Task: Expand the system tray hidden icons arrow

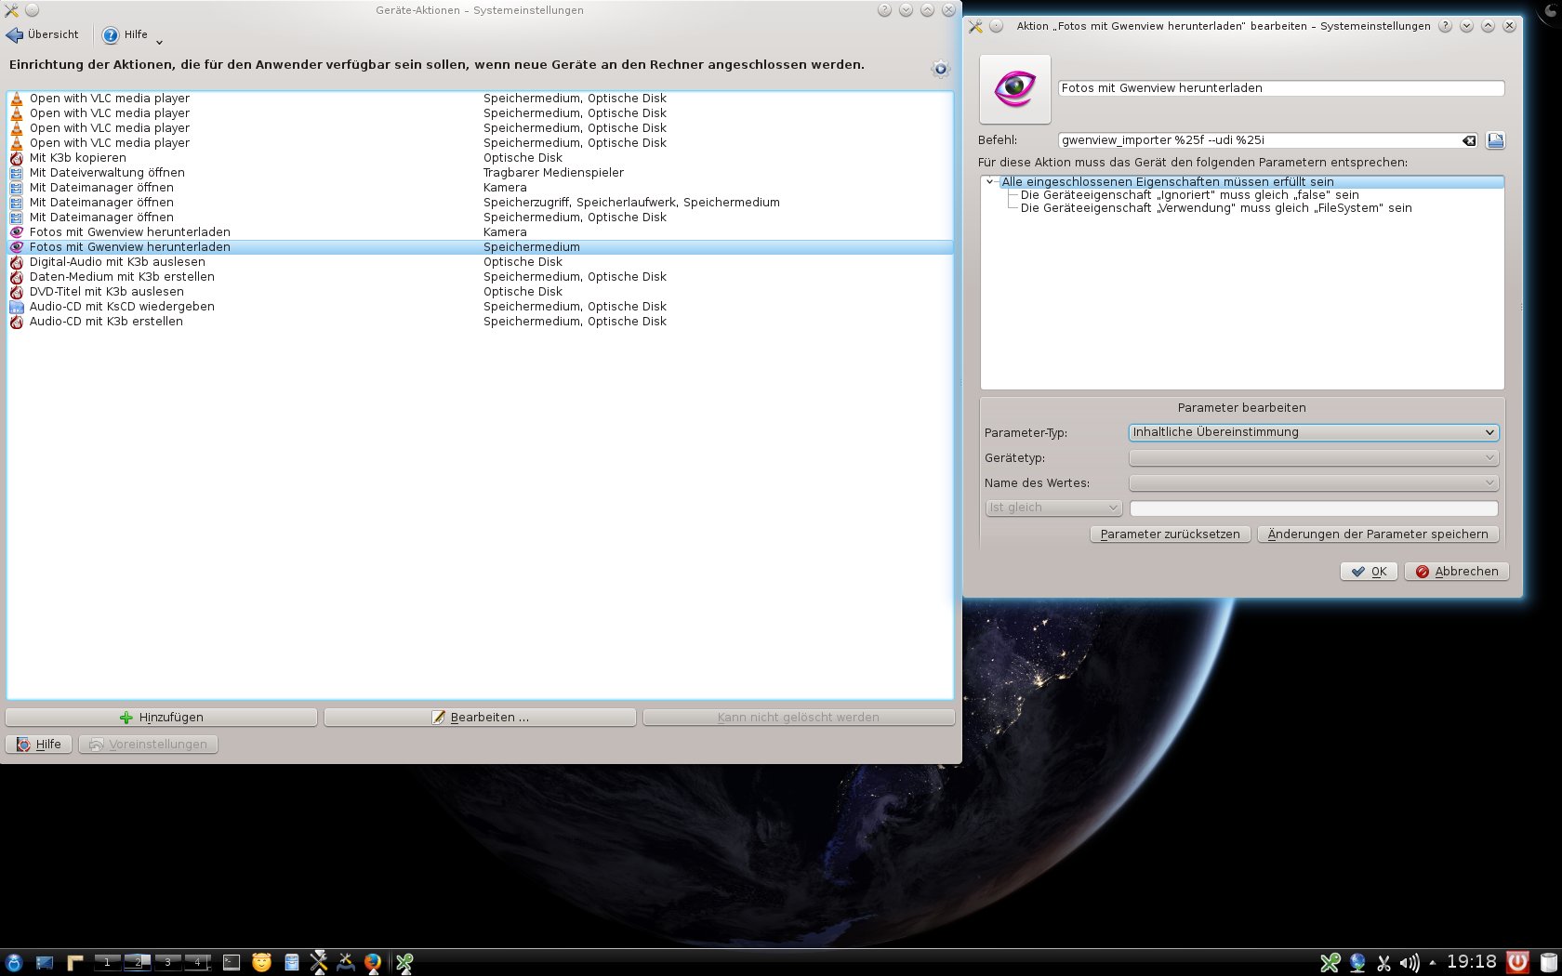Action: [x=1432, y=963]
